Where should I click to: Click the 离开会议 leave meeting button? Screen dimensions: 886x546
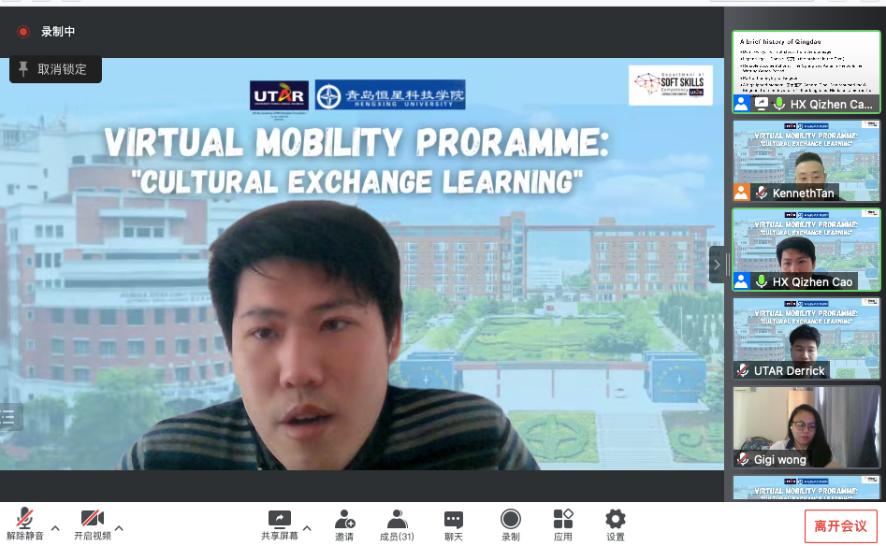(840, 525)
